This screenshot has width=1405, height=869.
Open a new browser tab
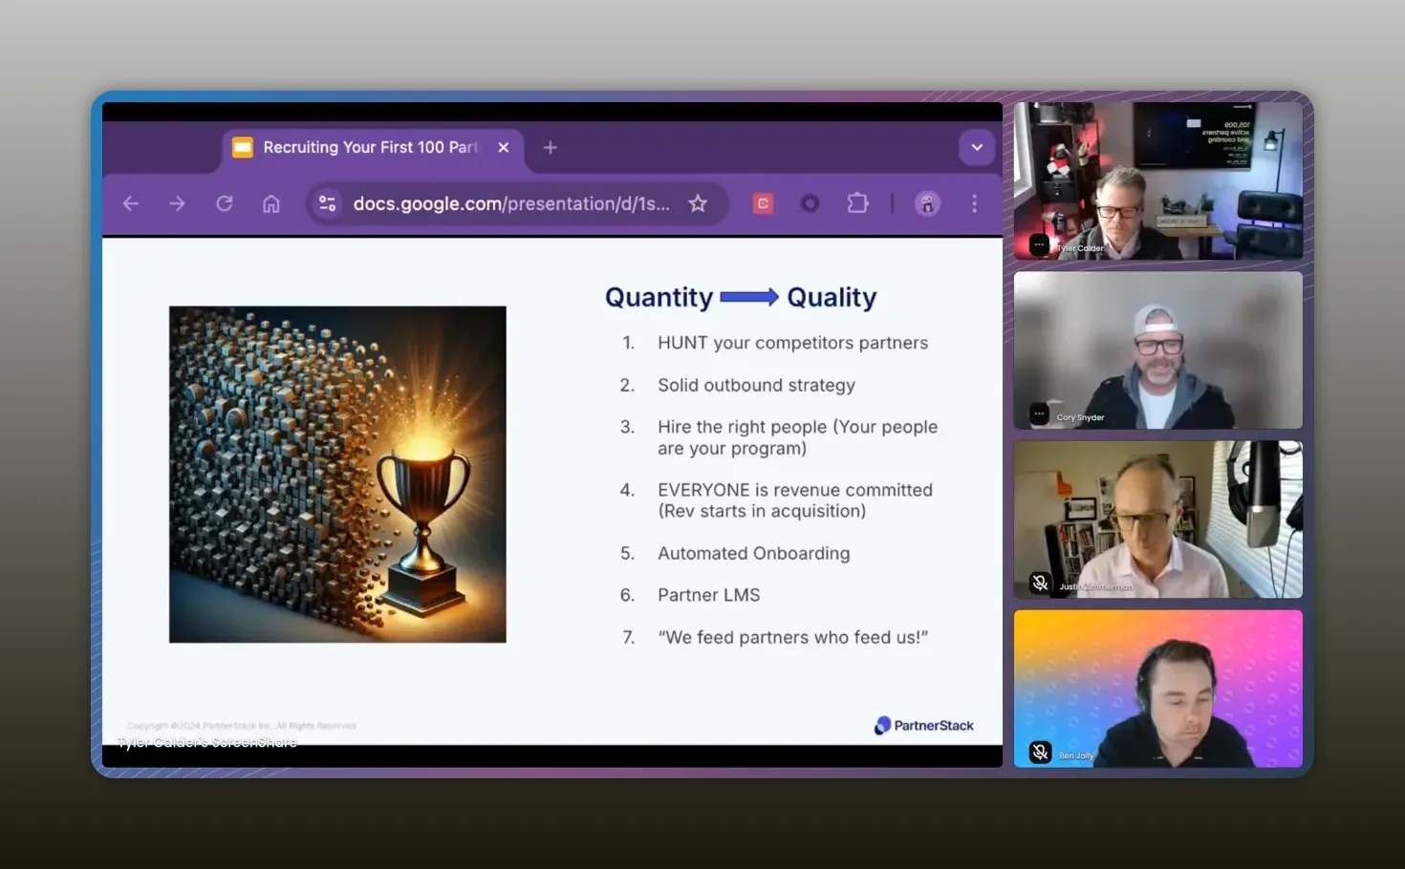[550, 147]
